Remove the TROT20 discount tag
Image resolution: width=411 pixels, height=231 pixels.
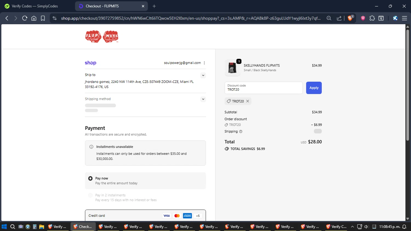(x=248, y=101)
